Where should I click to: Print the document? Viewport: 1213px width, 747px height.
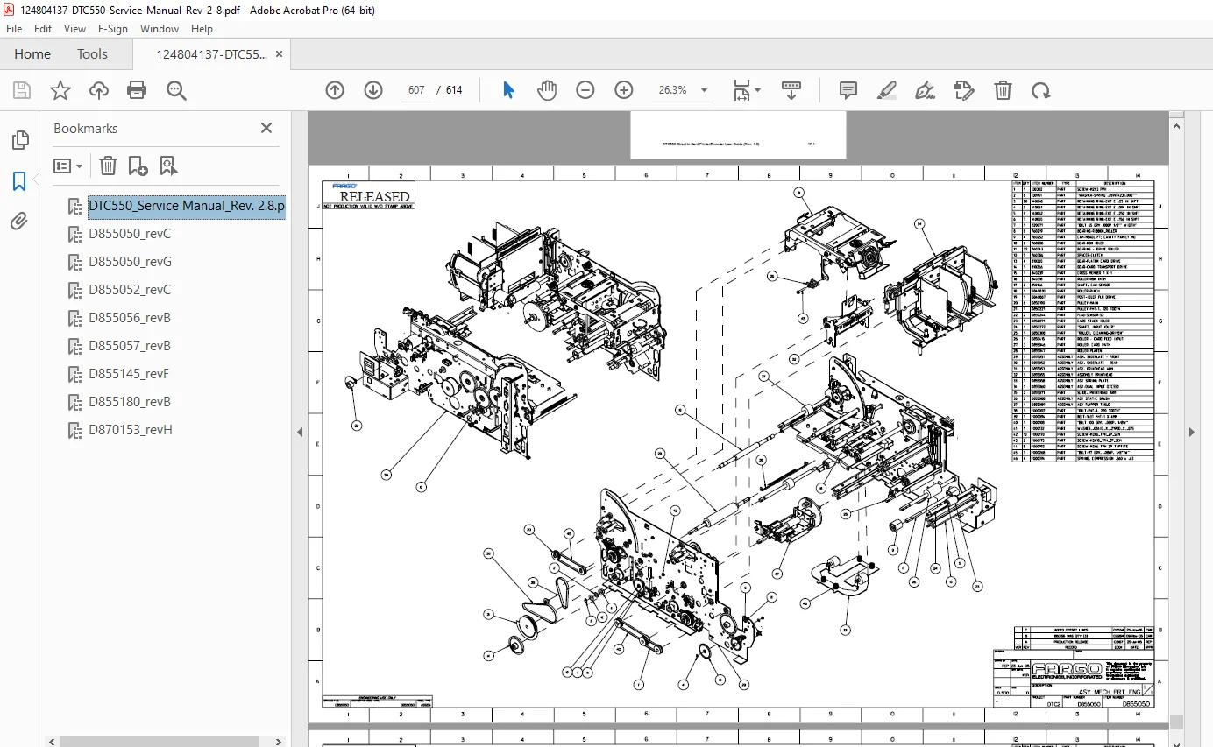(x=137, y=90)
